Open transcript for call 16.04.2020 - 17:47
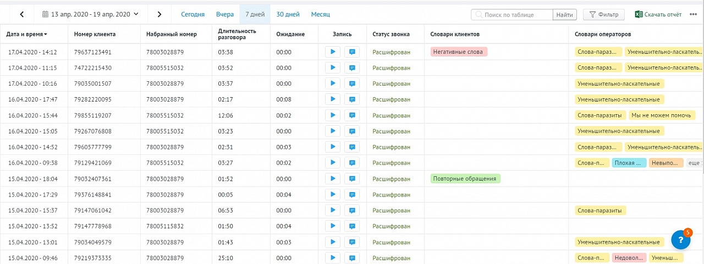 (x=352, y=99)
